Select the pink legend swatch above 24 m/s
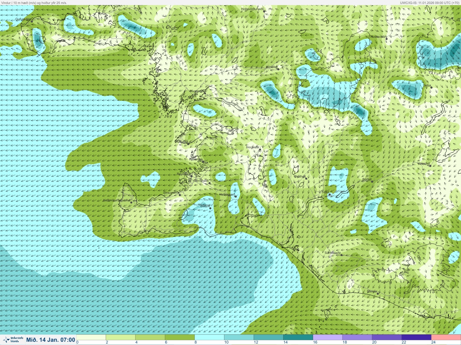This screenshot has width=461, height=345. tap(446, 337)
